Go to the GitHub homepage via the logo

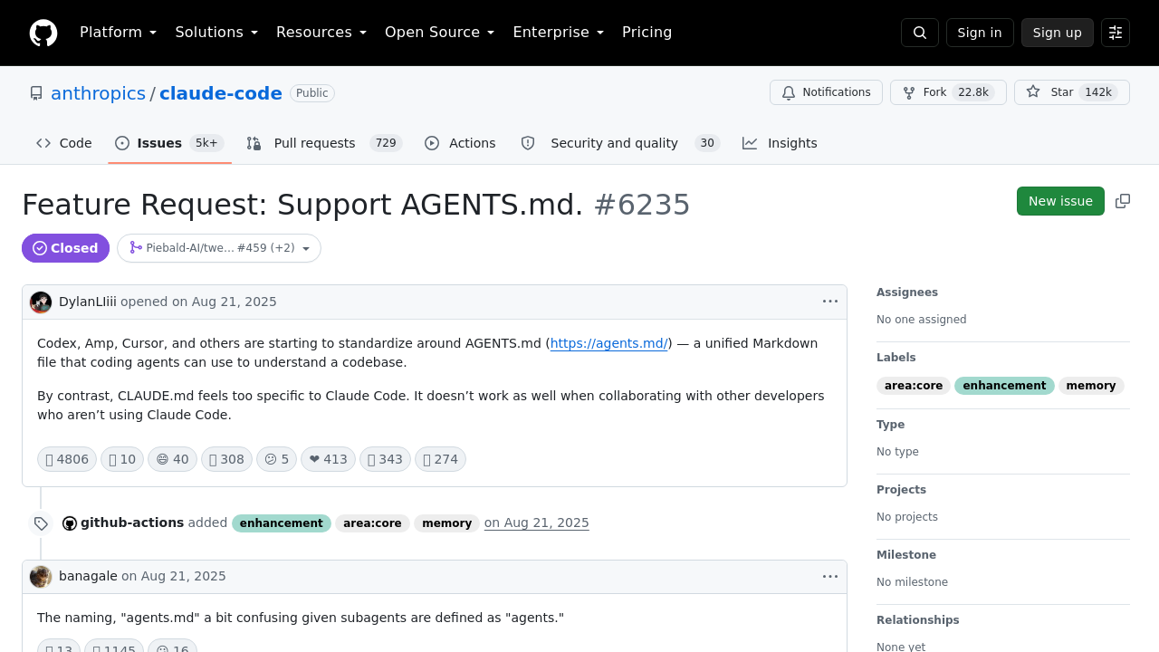(43, 33)
